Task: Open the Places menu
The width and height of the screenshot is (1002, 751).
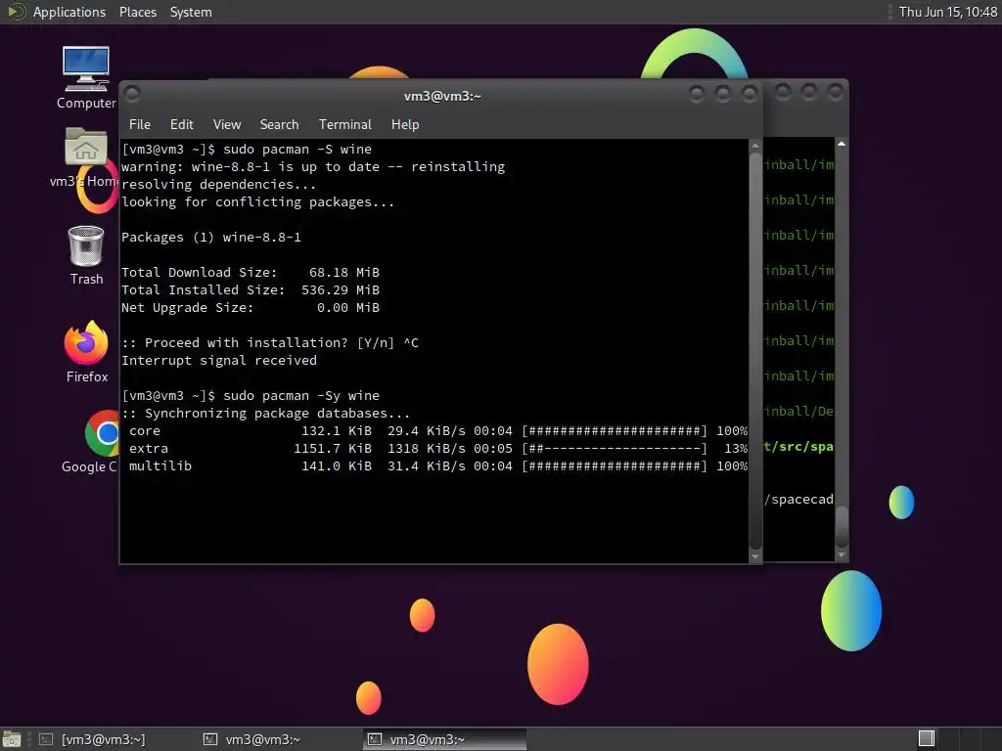Action: (x=137, y=12)
